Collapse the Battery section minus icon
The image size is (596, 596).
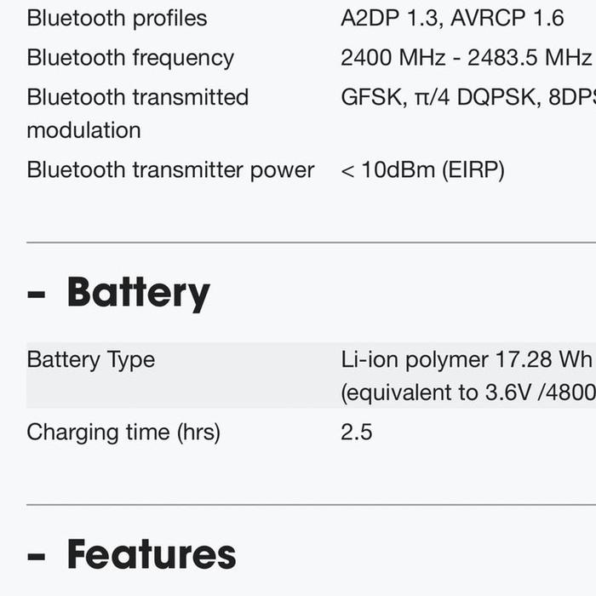[36, 295]
